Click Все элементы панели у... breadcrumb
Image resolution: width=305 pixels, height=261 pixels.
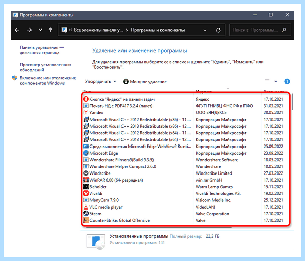98,30
